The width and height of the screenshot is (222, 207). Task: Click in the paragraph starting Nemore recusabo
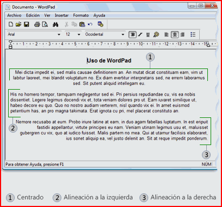pos(112,130)
